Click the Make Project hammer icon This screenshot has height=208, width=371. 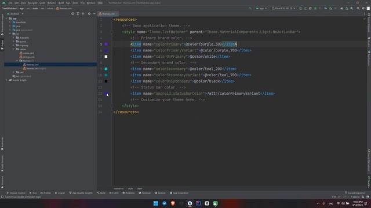pos(250,8)
